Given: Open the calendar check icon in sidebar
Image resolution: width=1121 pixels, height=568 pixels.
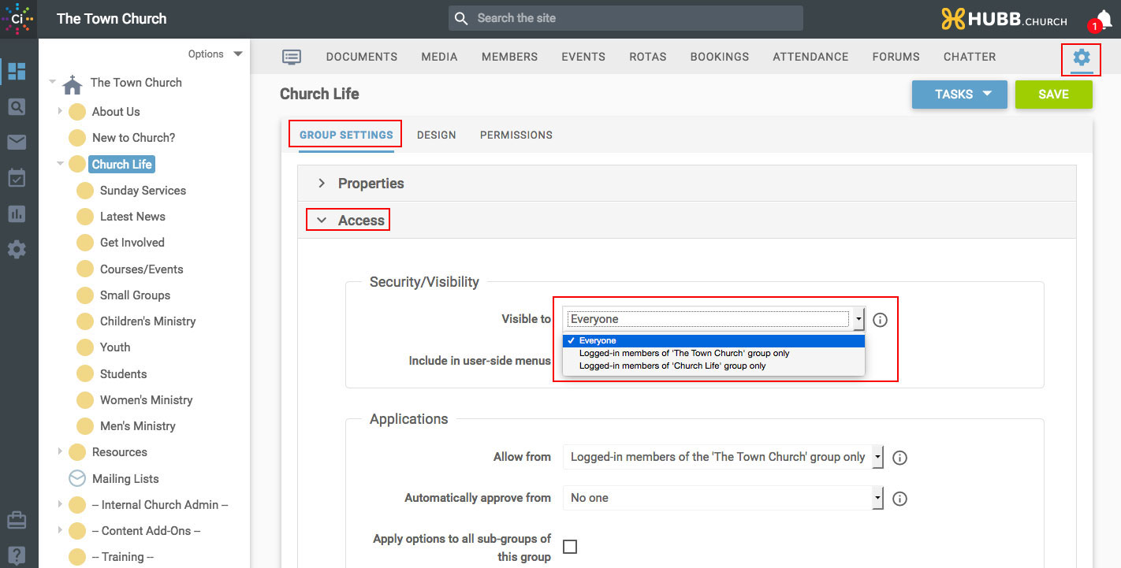Looking at the screenshot, I should pos(17,178).
